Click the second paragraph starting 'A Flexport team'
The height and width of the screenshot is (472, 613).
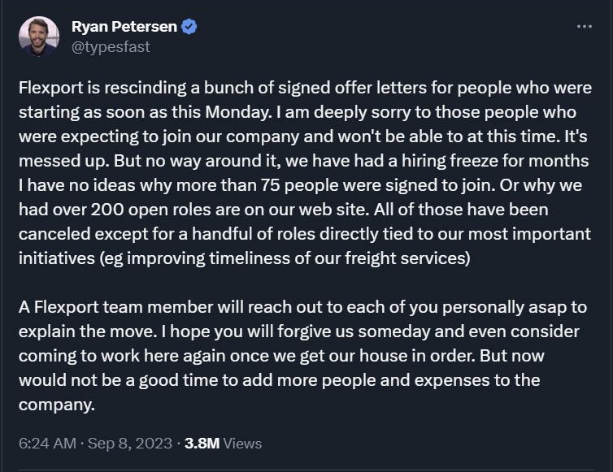pos(302,356)
